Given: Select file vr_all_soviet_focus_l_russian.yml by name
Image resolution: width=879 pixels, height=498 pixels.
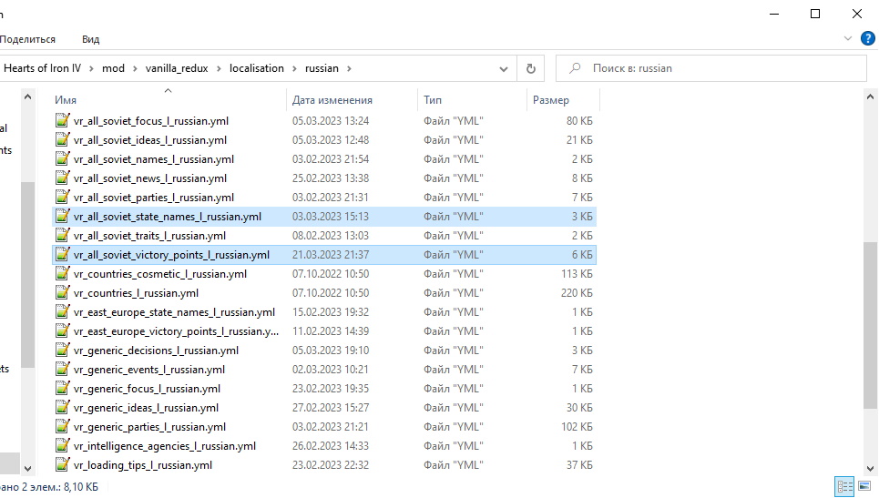Looking at the screenshot, I should (x=151, y=121).
